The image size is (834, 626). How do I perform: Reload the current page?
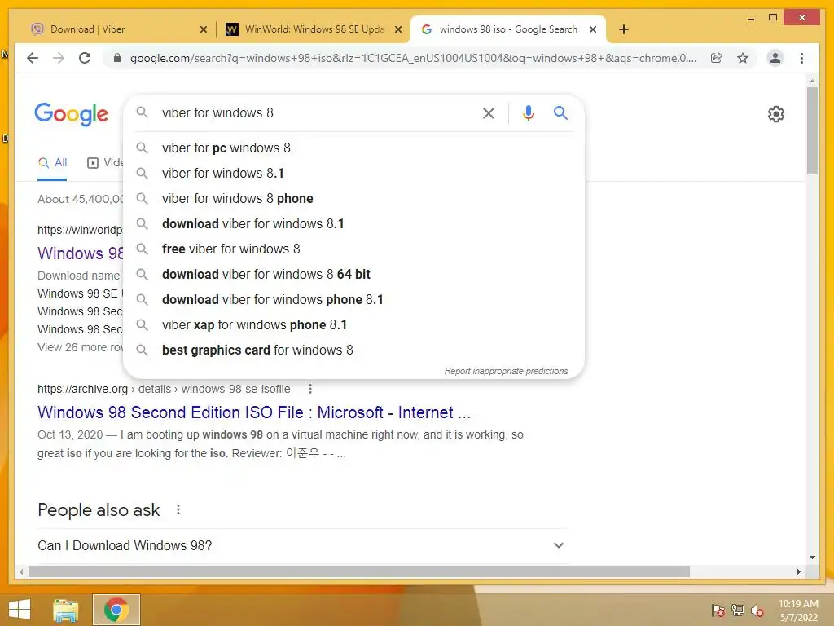(85, 58)
